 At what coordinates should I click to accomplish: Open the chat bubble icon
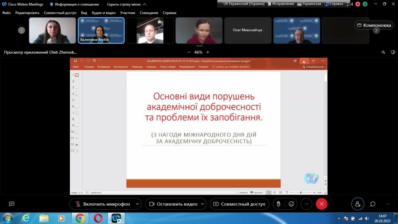point(373,204)
